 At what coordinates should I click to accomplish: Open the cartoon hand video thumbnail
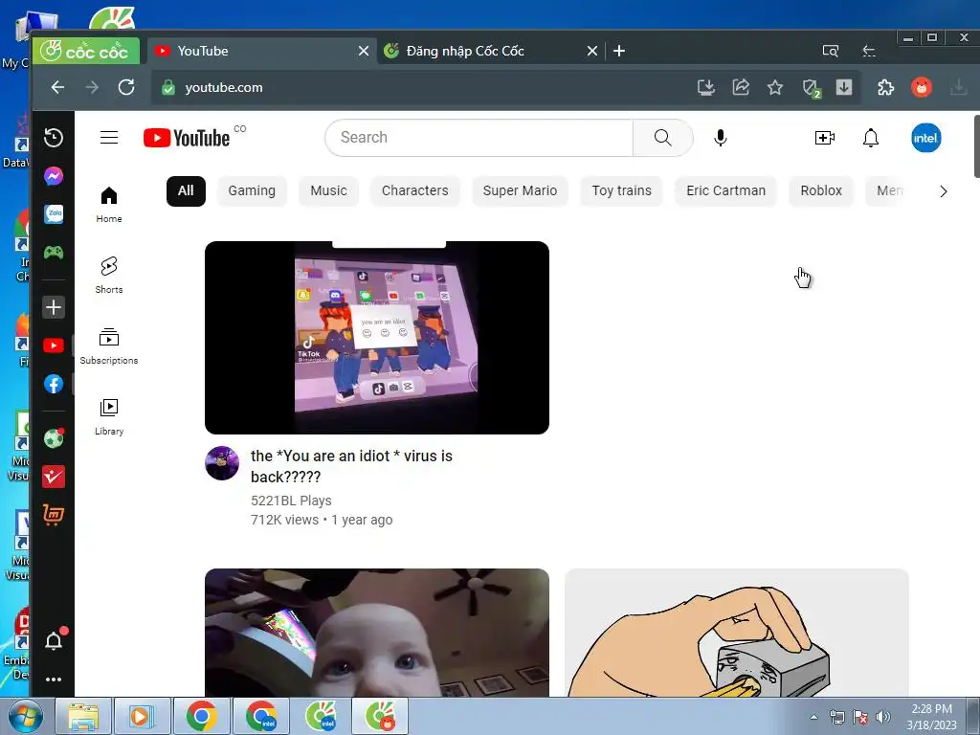[x=737, y=633]
